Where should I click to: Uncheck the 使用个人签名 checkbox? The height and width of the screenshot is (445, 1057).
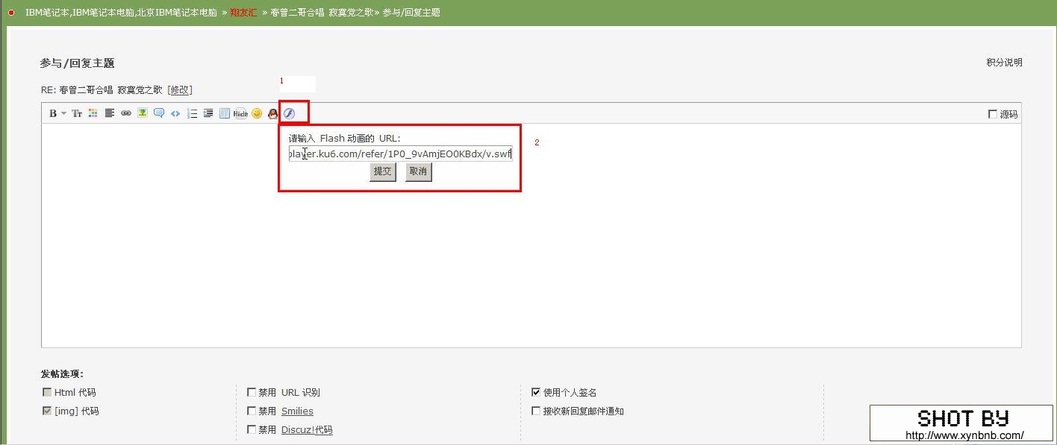click(536, 392)
